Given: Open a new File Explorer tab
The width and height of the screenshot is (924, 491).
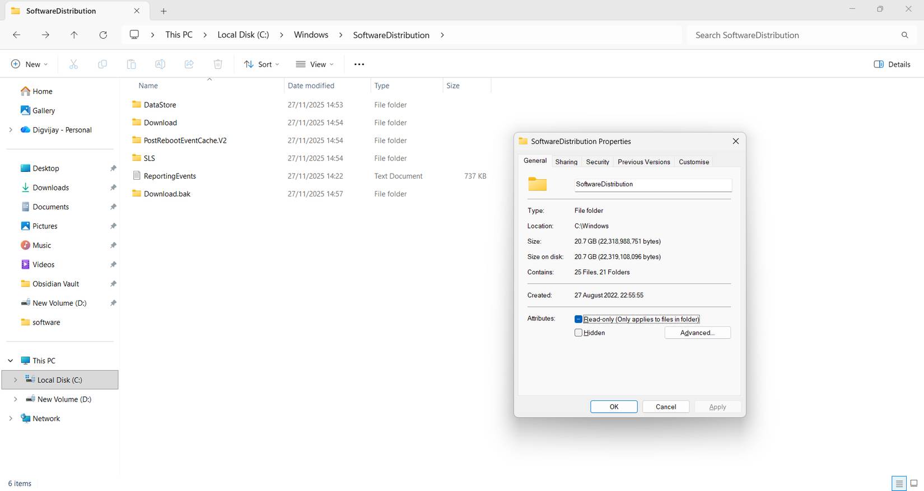Looking at the screenshot, I should point(164,11).
